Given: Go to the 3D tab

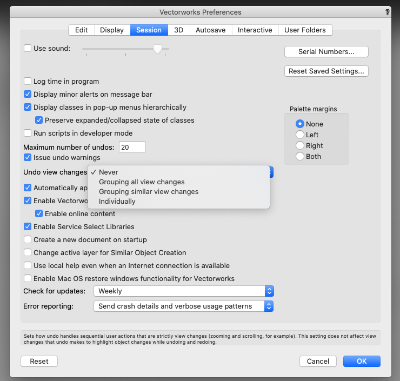Looking at the screenshot, I should pos(178,30).
